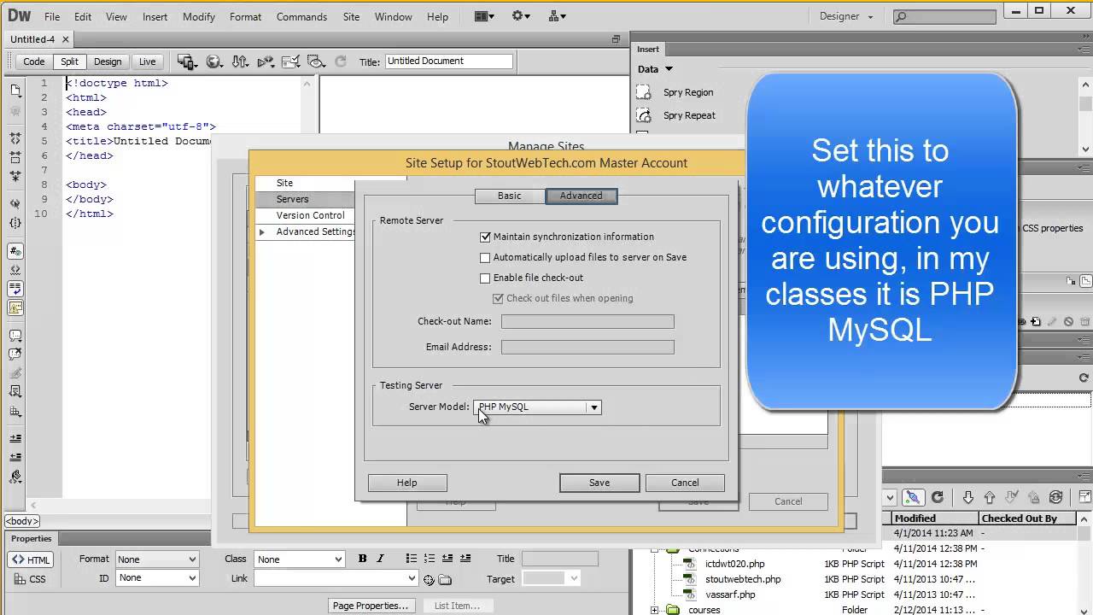Switch Properties panel to CSS mode
Viewport: 1093px width, 615px height.
(x=31, y=579)
